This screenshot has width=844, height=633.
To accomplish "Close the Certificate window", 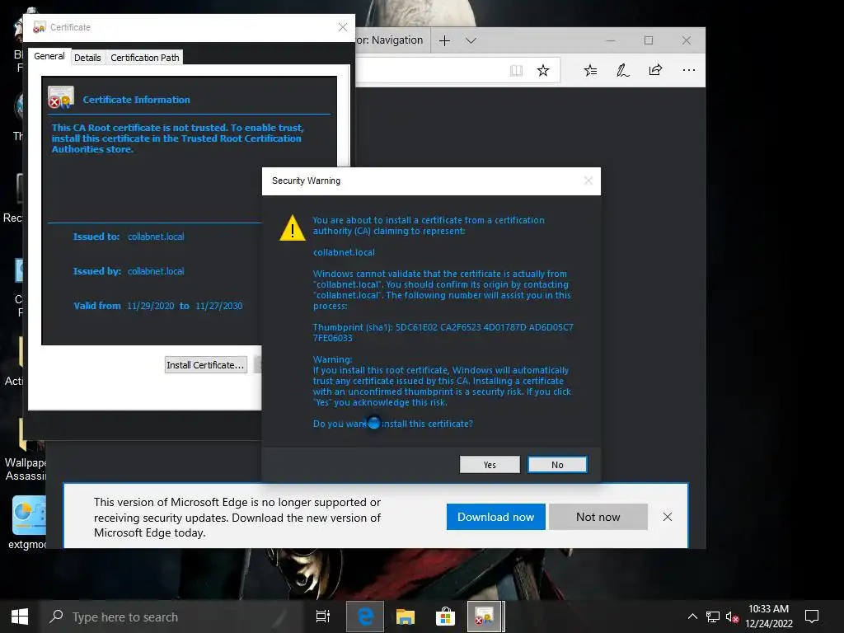I will click(342, 27).
